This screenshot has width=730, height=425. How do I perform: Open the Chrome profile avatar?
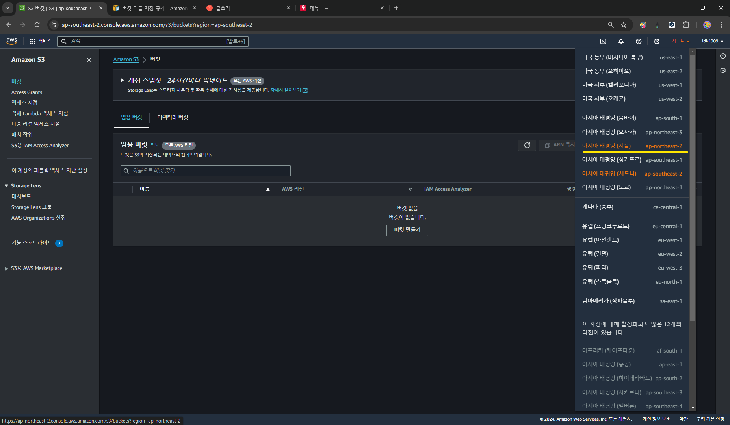[707, 25]
